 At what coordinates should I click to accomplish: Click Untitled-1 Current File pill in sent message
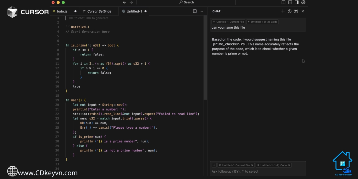coord(228,22)
